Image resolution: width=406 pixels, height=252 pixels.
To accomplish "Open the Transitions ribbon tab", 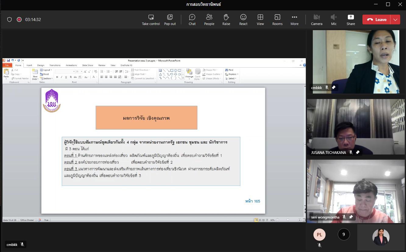I will tap(55, 65).
